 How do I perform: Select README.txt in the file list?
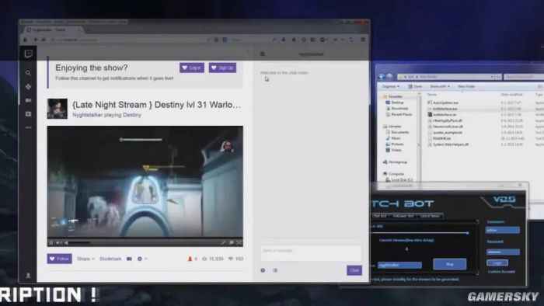tap(442, 138)
